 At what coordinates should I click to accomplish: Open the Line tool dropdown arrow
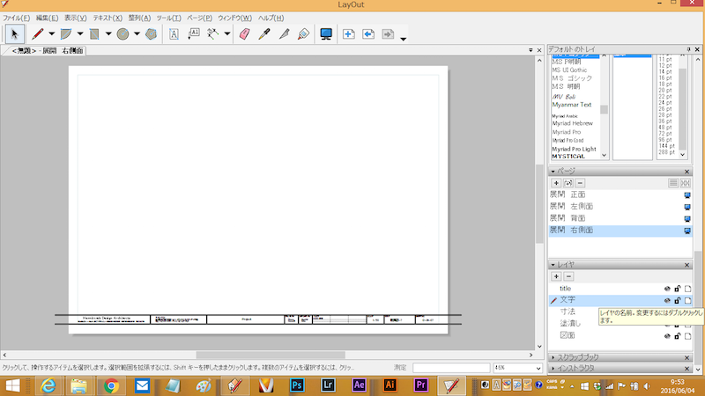(52, 34)
